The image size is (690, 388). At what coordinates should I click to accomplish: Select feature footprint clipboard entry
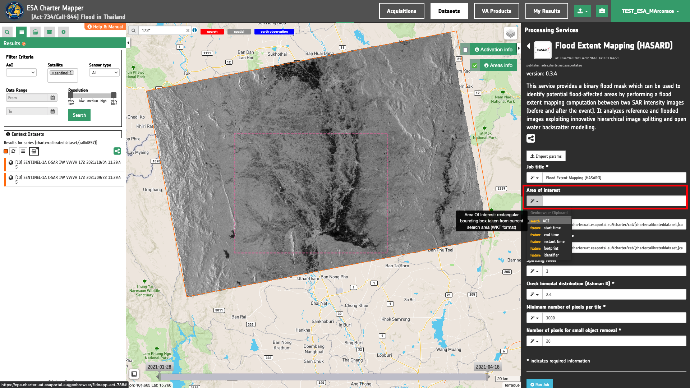(549, 248)
